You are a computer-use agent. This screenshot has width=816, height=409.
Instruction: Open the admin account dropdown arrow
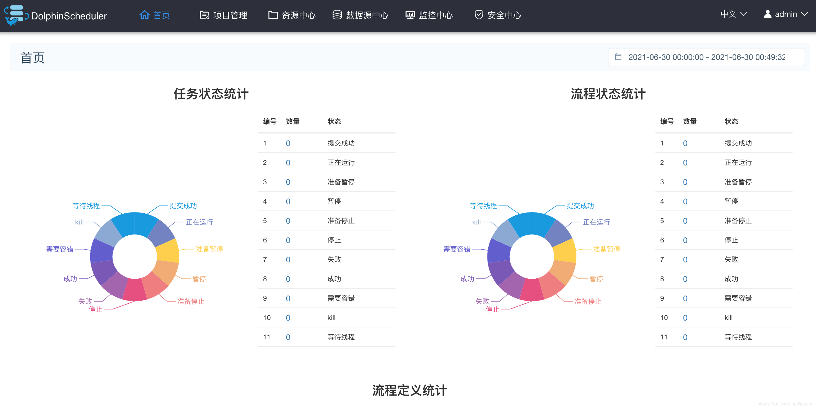coord(804,14)
